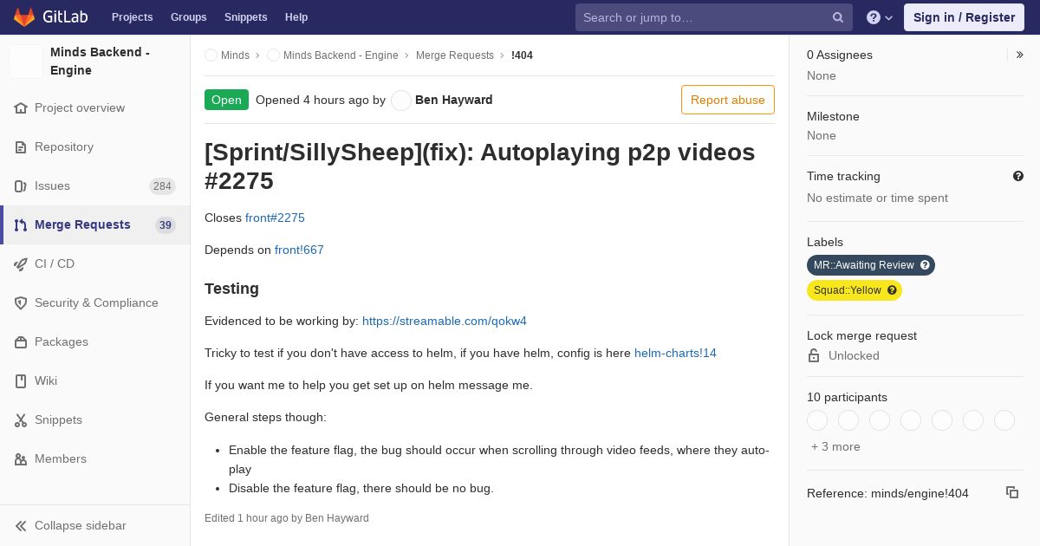Open the streamable.com/qokw4 link
1040x546 pixels.
[x=445, y=321]
